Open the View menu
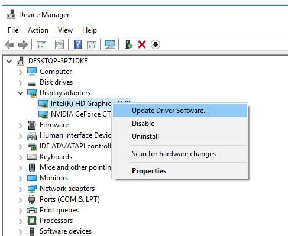The width and height of the screenshot is (288, 236). click(65, 30)
